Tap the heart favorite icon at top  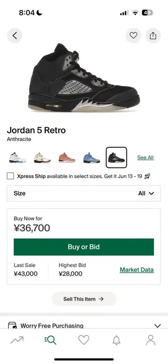[133, 36]
